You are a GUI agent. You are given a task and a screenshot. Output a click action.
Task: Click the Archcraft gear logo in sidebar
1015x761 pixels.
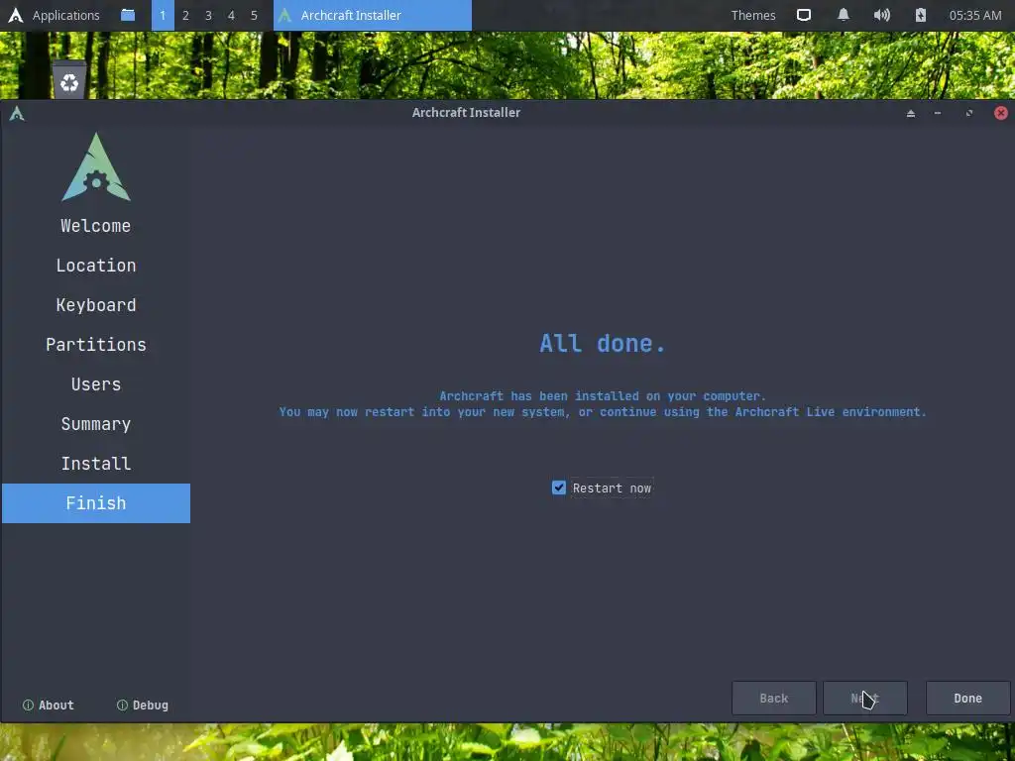pyautogui.click(x=96, y=166)
